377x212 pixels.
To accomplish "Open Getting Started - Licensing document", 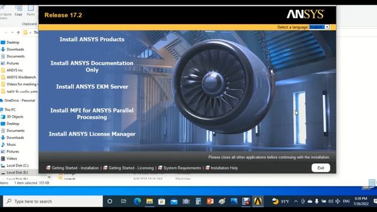I will pyautogui.click(x=131, y=168).
